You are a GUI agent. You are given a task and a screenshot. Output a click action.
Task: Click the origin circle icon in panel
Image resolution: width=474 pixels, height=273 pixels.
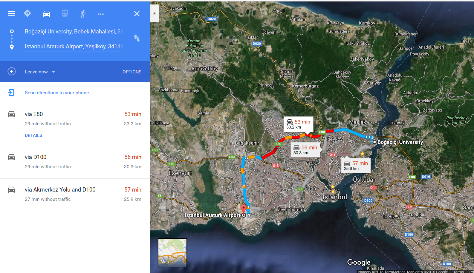tap(12, 31)
